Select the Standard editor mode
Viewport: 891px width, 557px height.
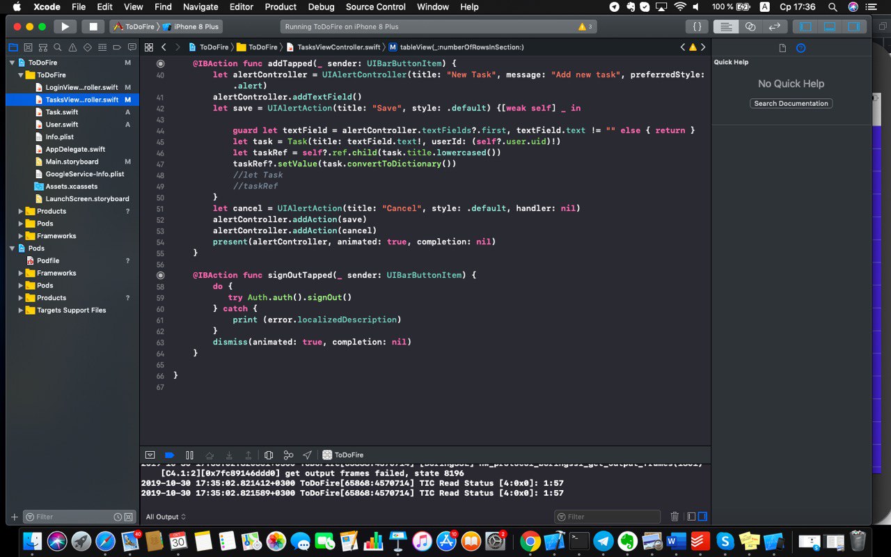click(726, 26)
